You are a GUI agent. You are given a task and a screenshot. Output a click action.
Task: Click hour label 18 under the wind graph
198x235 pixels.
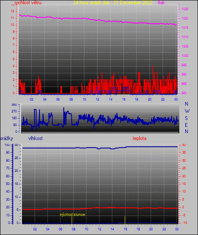136,99
